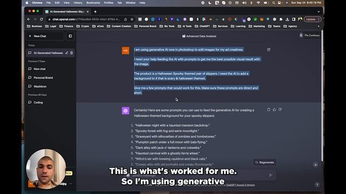Click the Regenerate button
The image size is (346, 194).
click(264, 162)
